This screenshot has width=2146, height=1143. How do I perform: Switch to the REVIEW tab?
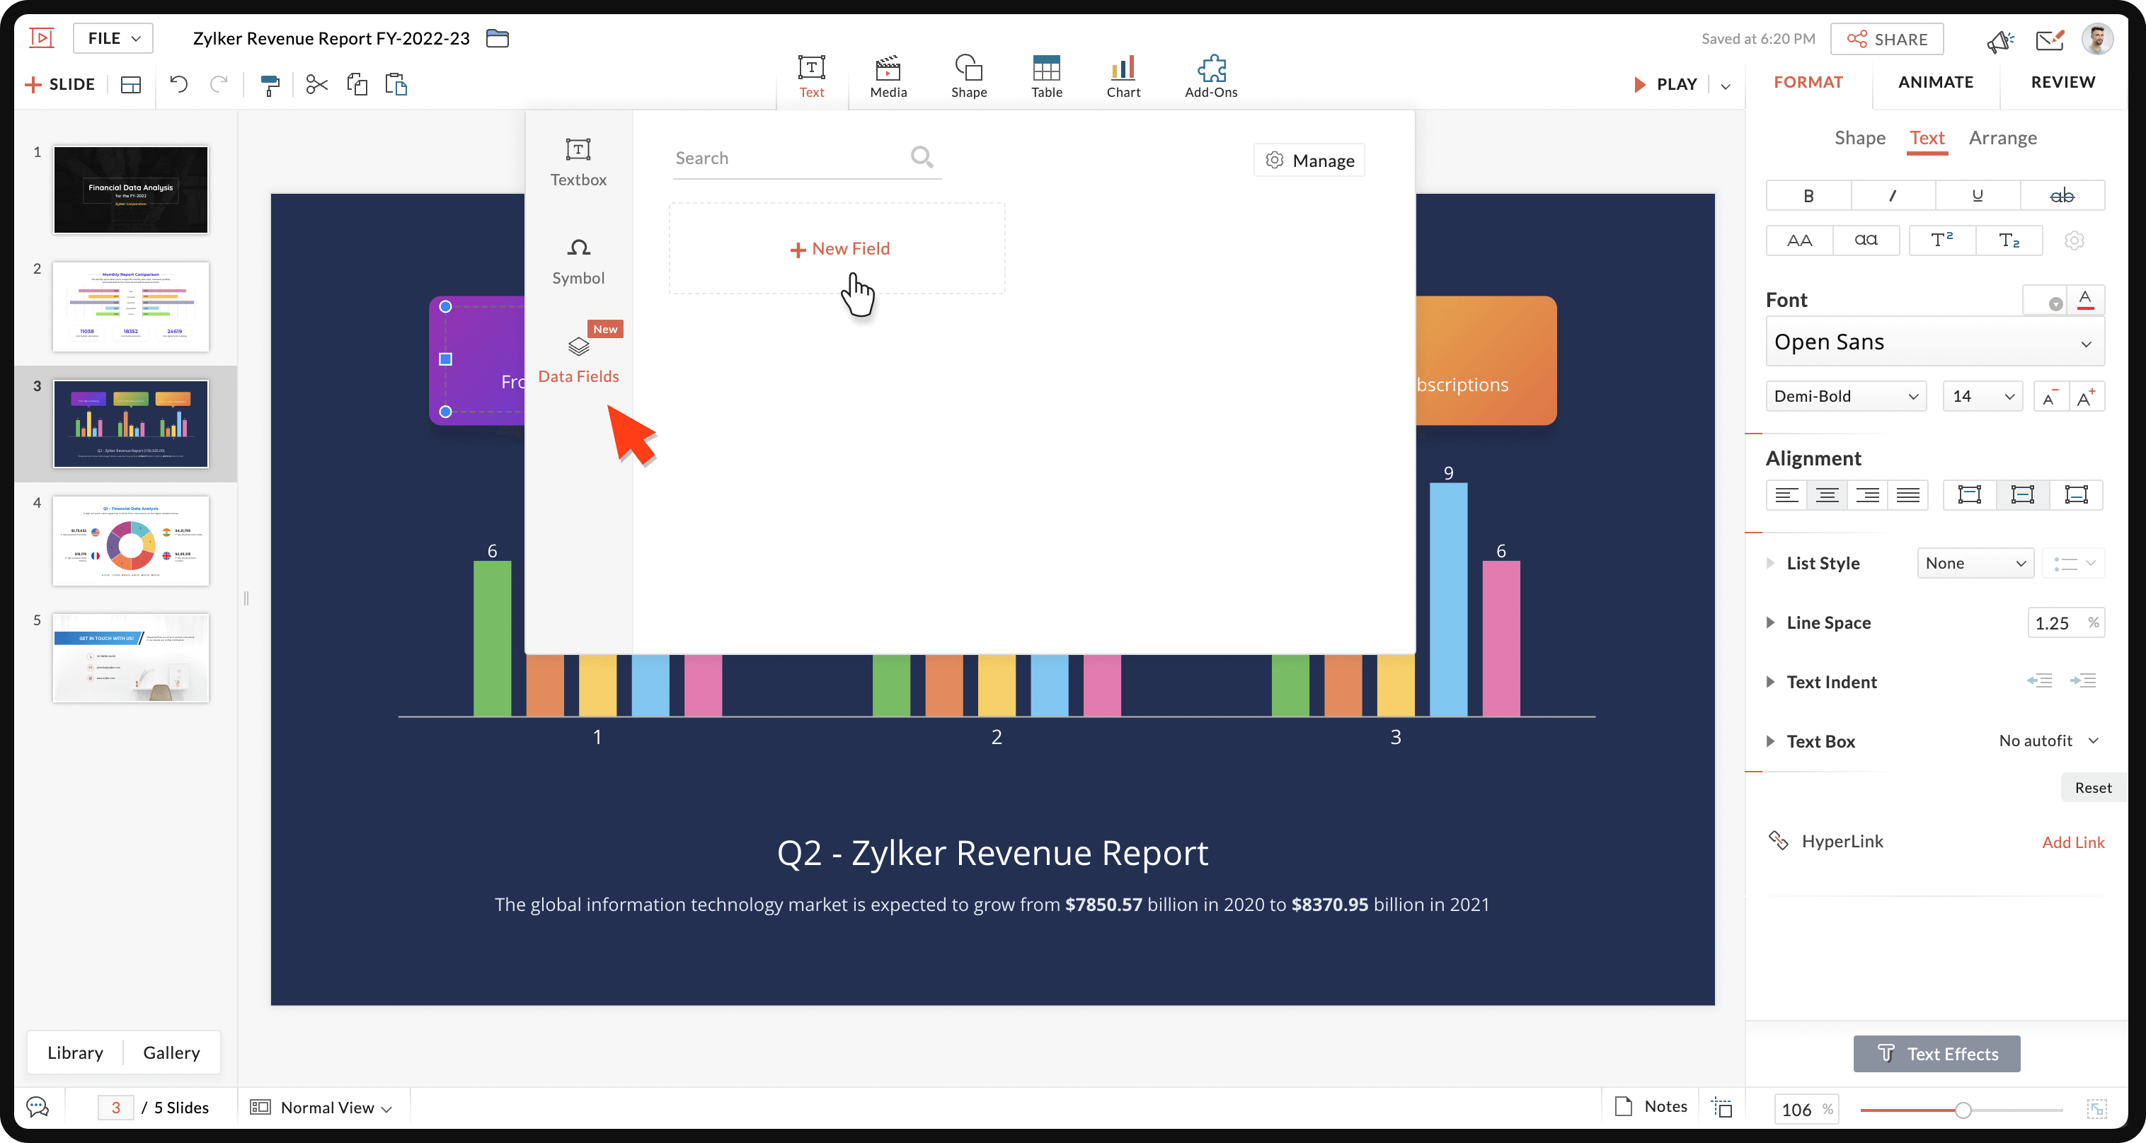coord(2062,81)
